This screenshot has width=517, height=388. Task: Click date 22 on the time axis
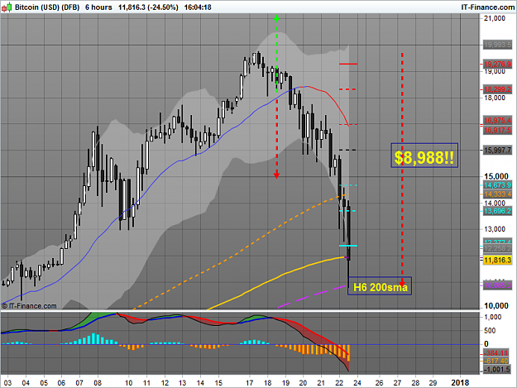[x=339, y=383]
